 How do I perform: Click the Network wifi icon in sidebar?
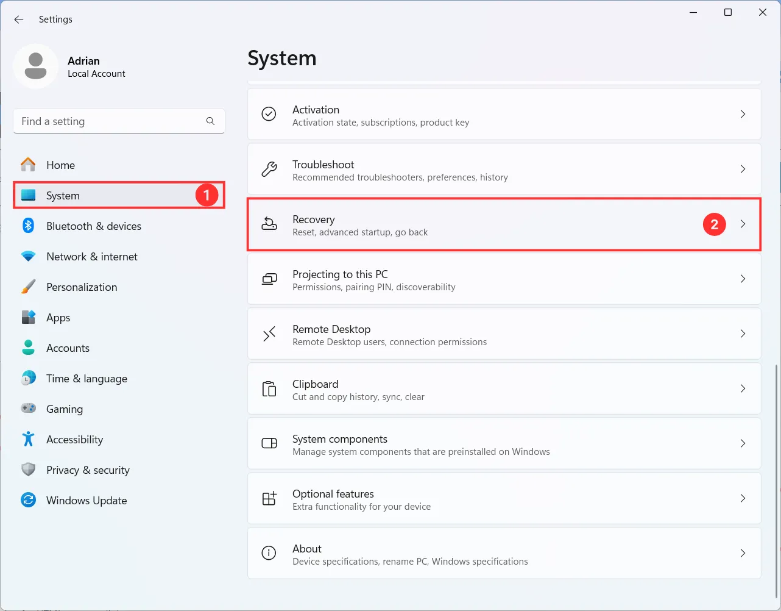click(28, 256)
